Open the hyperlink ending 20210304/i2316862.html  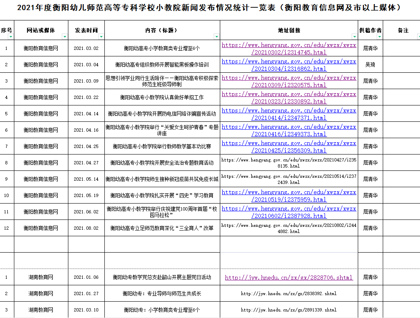289,65
